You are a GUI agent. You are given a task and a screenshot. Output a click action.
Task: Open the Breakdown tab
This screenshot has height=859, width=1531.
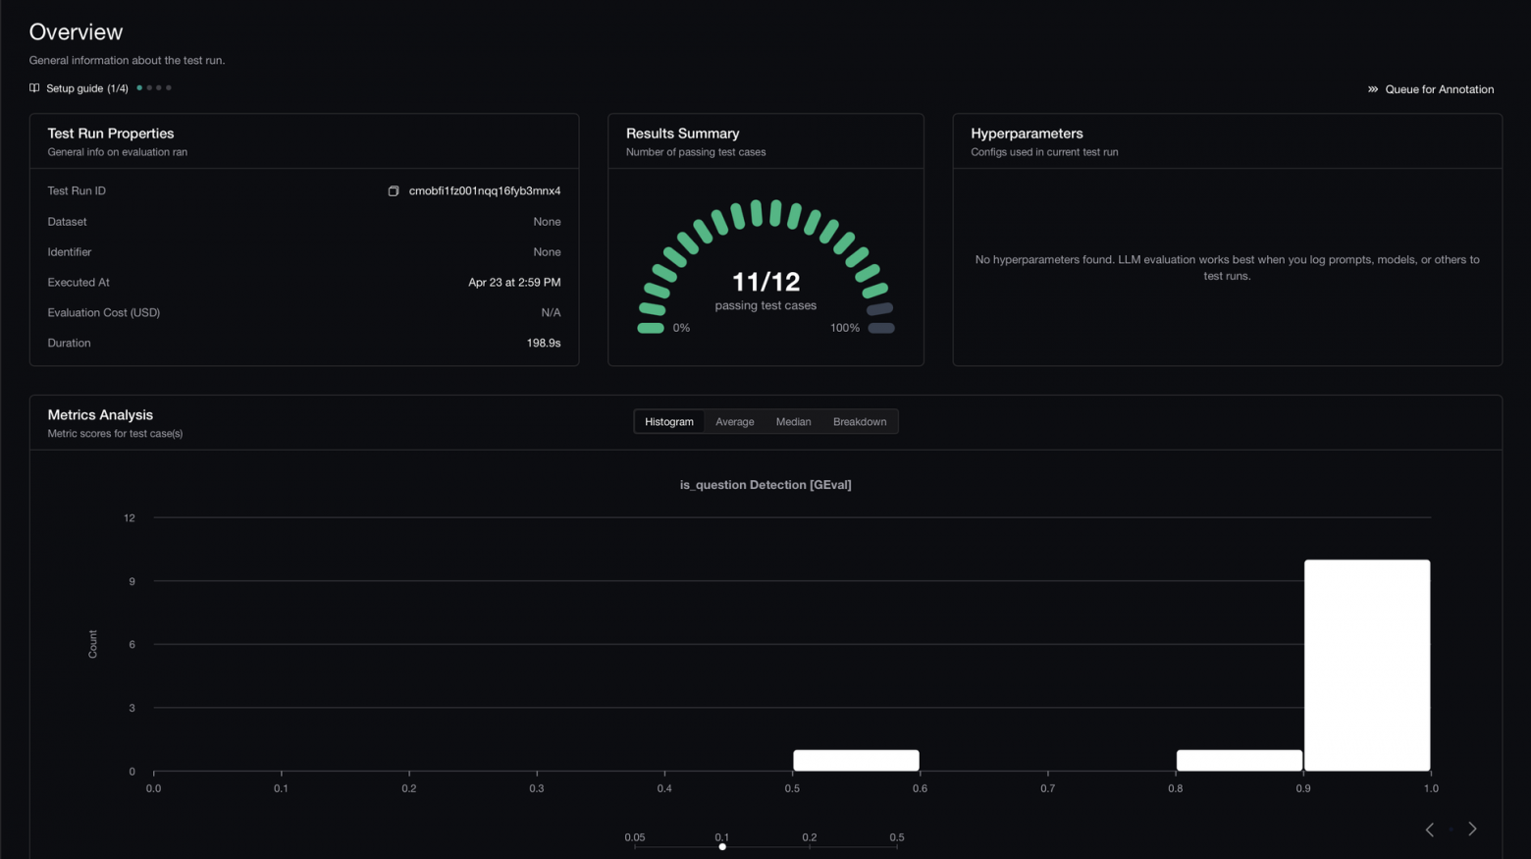[x=860, y=422]
